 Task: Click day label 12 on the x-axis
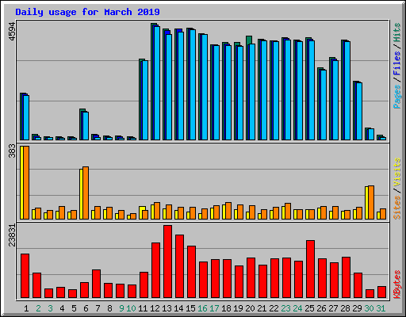[x=155, y=308]
